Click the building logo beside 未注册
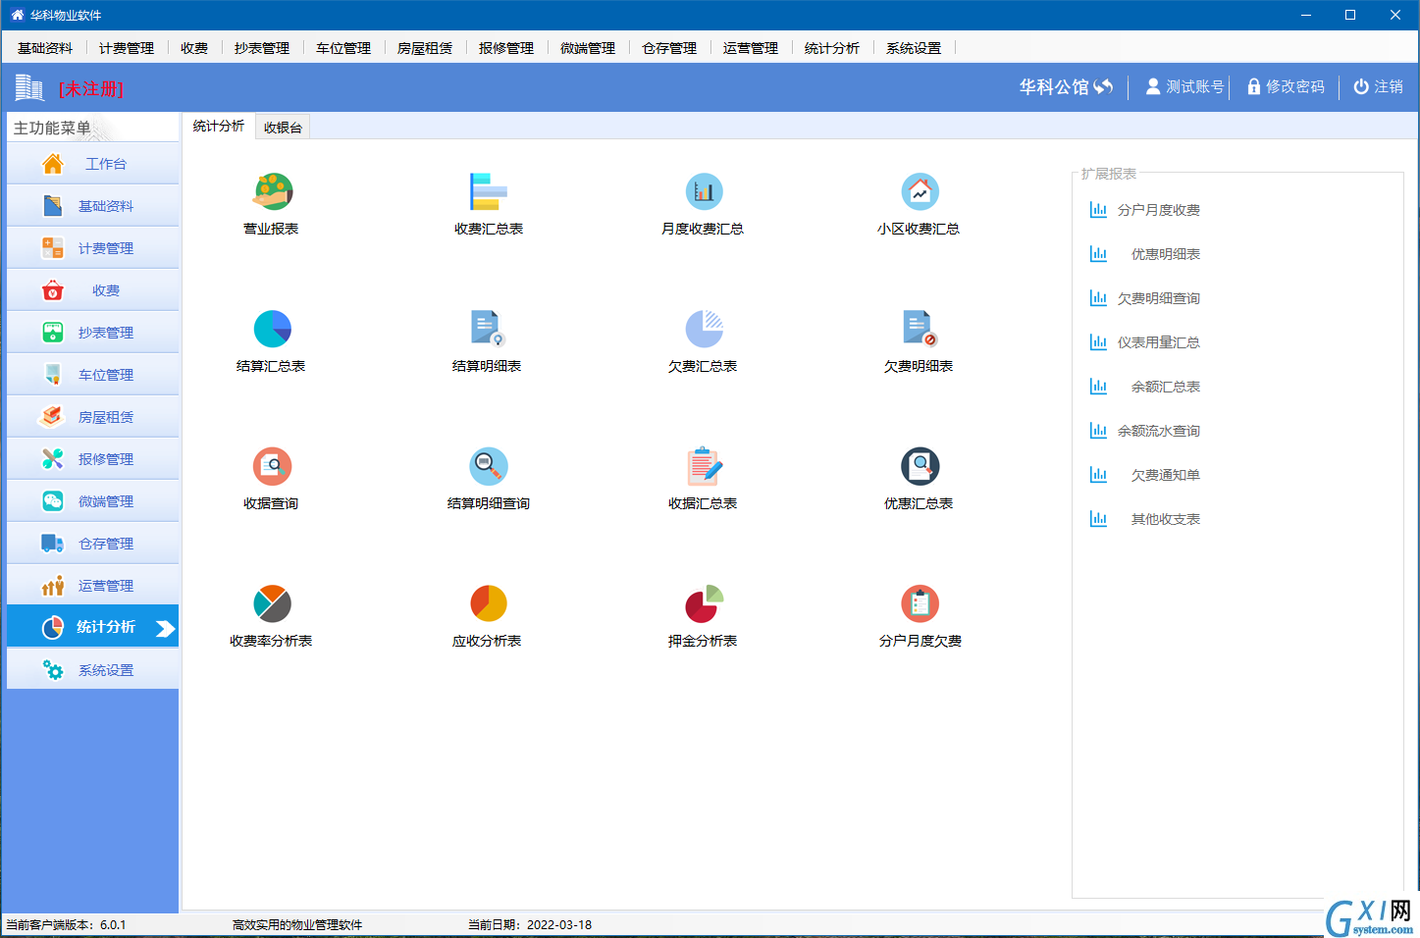Image resolution: width=1420 pixels, height=938 pixels. coord(29,88)
